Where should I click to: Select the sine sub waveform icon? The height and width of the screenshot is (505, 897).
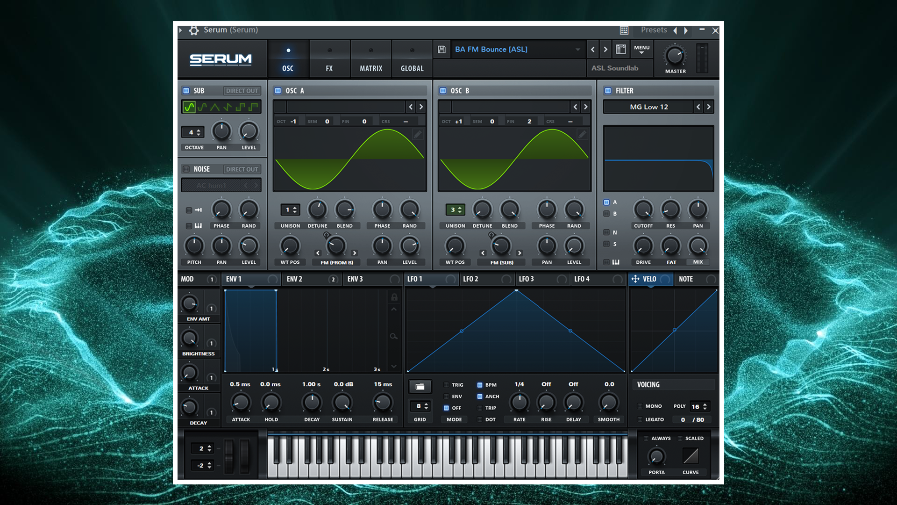[189, 107]
